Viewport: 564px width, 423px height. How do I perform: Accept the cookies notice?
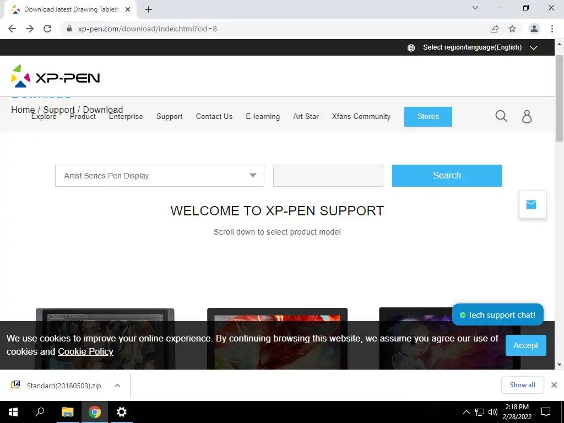[526, 345]
